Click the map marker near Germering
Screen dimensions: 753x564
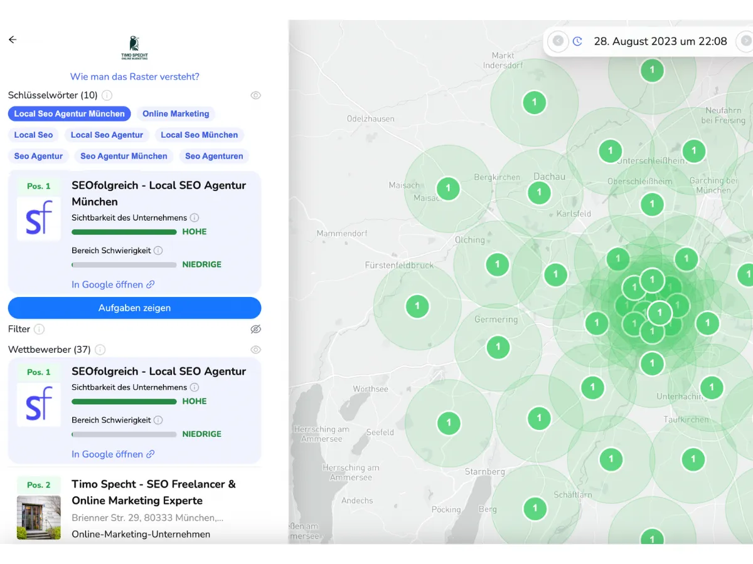pyautogui.click(x=498, y=347)
